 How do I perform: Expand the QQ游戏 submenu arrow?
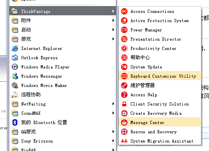pyautogui.click(x=113, y=131)
